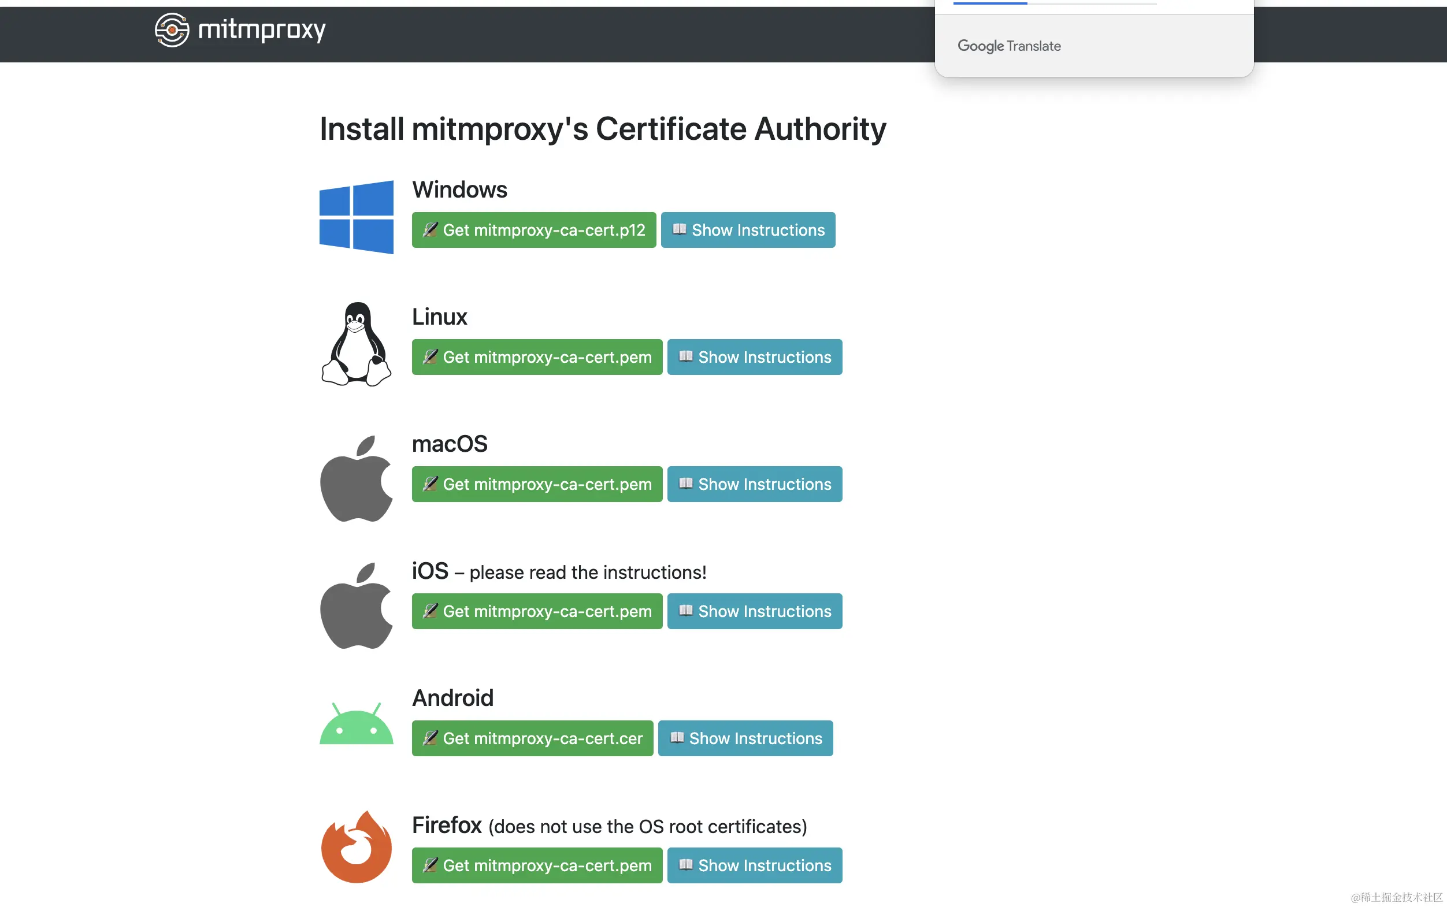1447x907 pixels.
Task: Show Instructions for Firefox
Action: [755, 865]
